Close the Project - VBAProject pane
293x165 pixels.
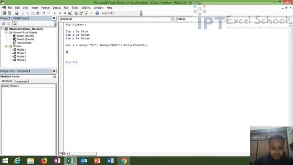point(54,18)
